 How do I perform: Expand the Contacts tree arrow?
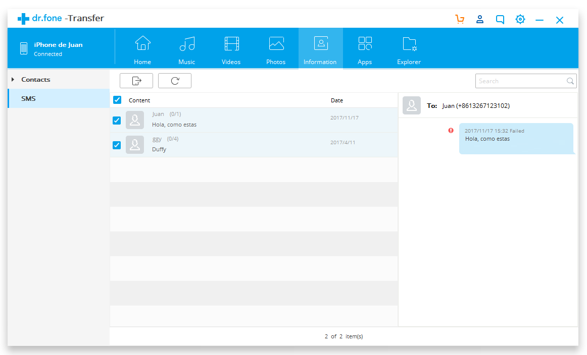13,79
